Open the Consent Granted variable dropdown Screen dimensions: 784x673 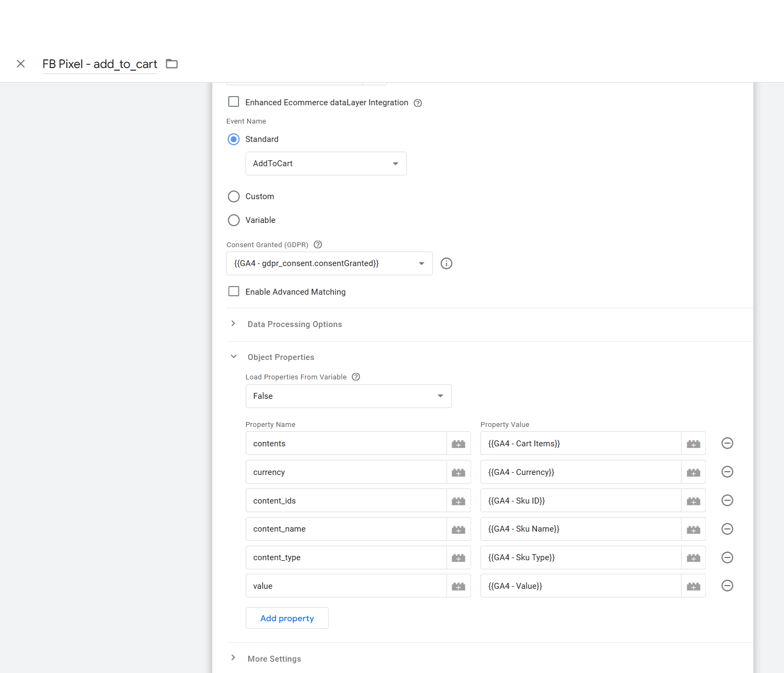(x=329, y=263)
